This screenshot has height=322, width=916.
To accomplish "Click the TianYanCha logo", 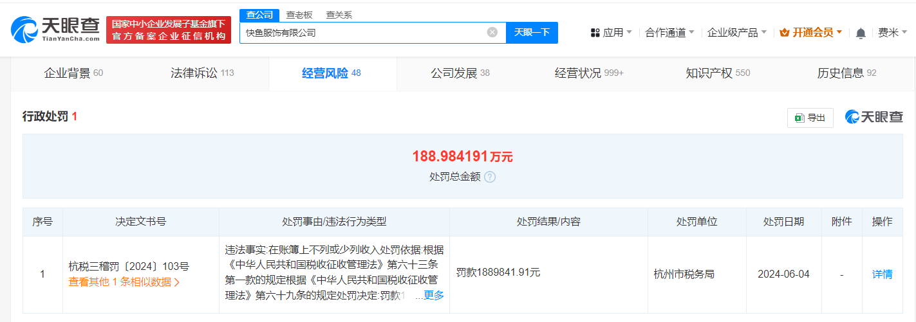I will tap(55, 30).
